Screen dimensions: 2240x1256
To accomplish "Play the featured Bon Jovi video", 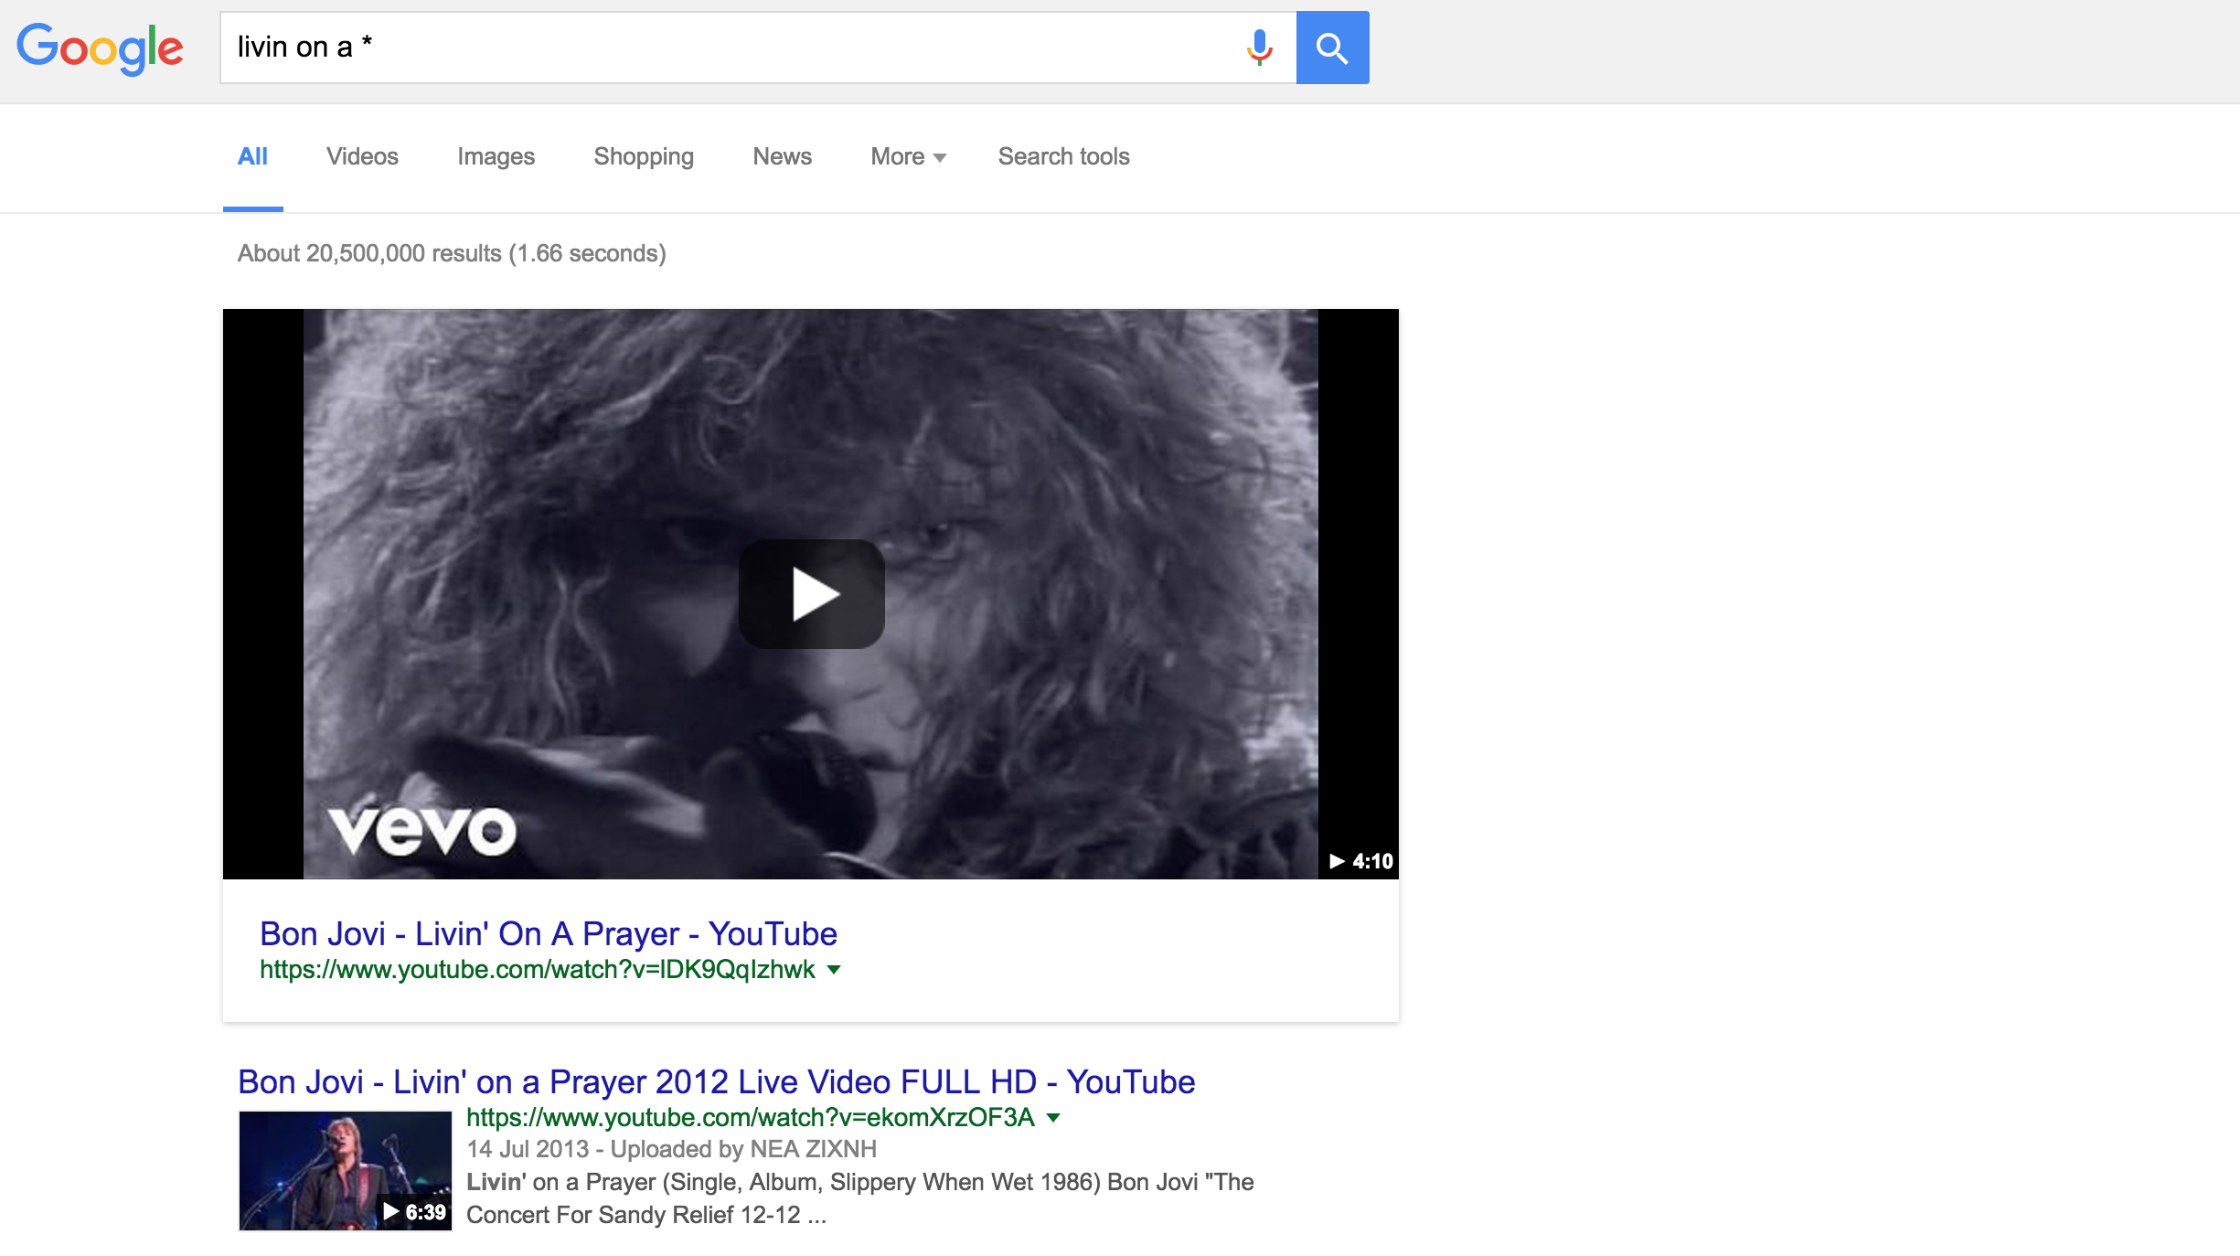I will coord(811,594).
